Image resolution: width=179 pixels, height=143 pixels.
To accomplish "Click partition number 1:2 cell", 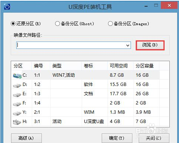I will pyautogui.click(x=37, y=84).
